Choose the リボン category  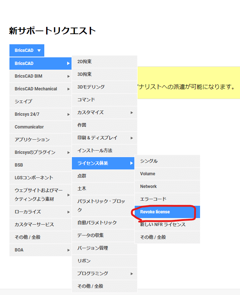pos(105,261)
